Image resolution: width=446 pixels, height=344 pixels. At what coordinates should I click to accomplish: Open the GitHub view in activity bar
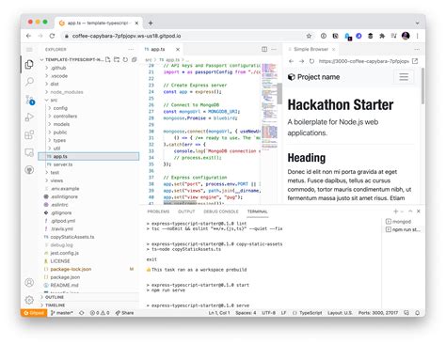(29, 170)
